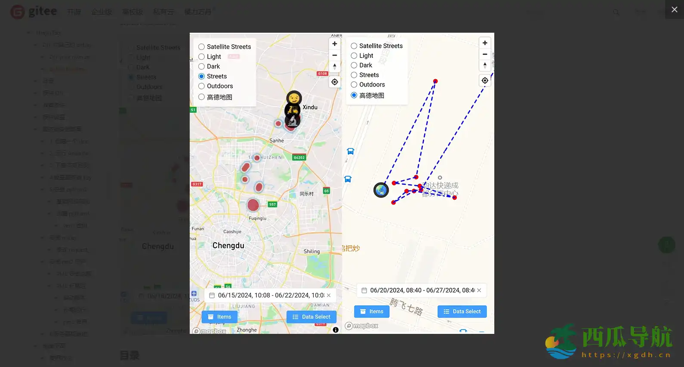Open Items panel on the left map
Viewport: 684px width, 367px height.
pyautogui.click(x=219, y=317)
